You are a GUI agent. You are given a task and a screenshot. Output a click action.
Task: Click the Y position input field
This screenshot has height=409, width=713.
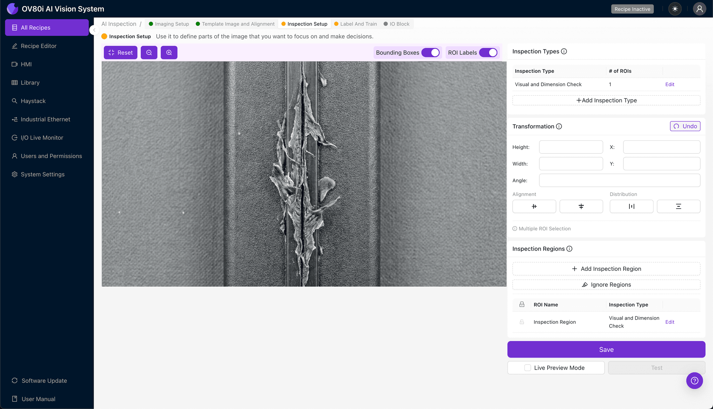(x=661, y=164)
